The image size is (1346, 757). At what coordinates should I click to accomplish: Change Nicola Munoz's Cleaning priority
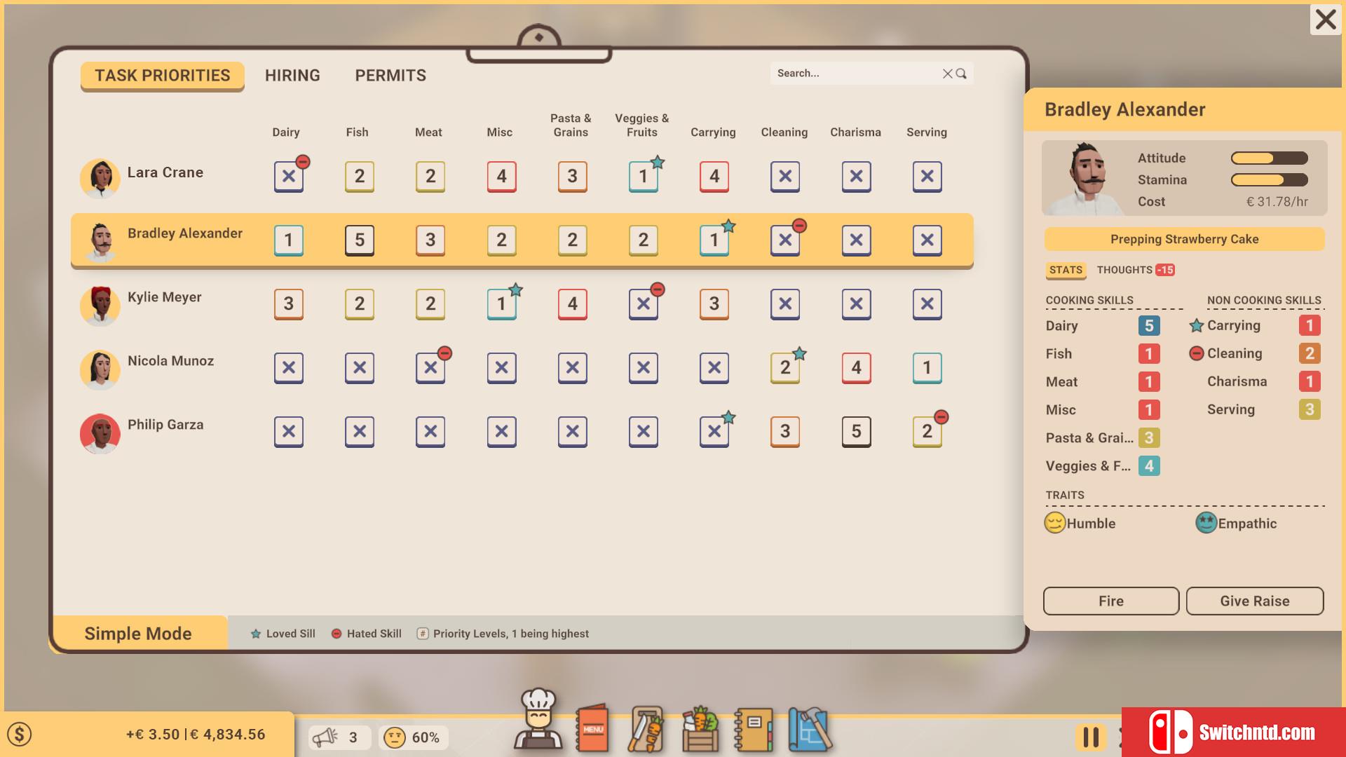click(785, 368)
